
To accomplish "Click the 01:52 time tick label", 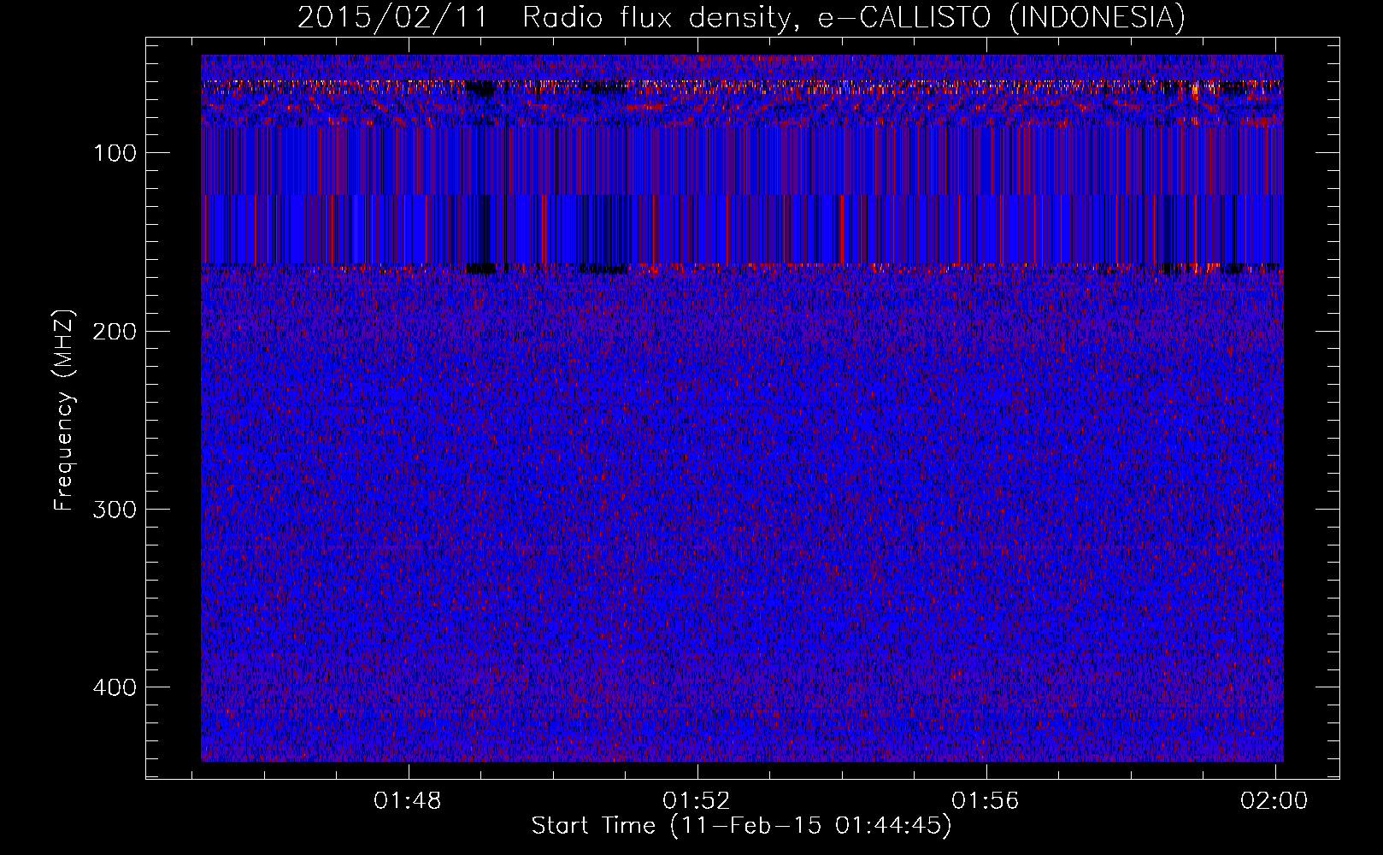I will pyautogui.click(x=697, y=801).
